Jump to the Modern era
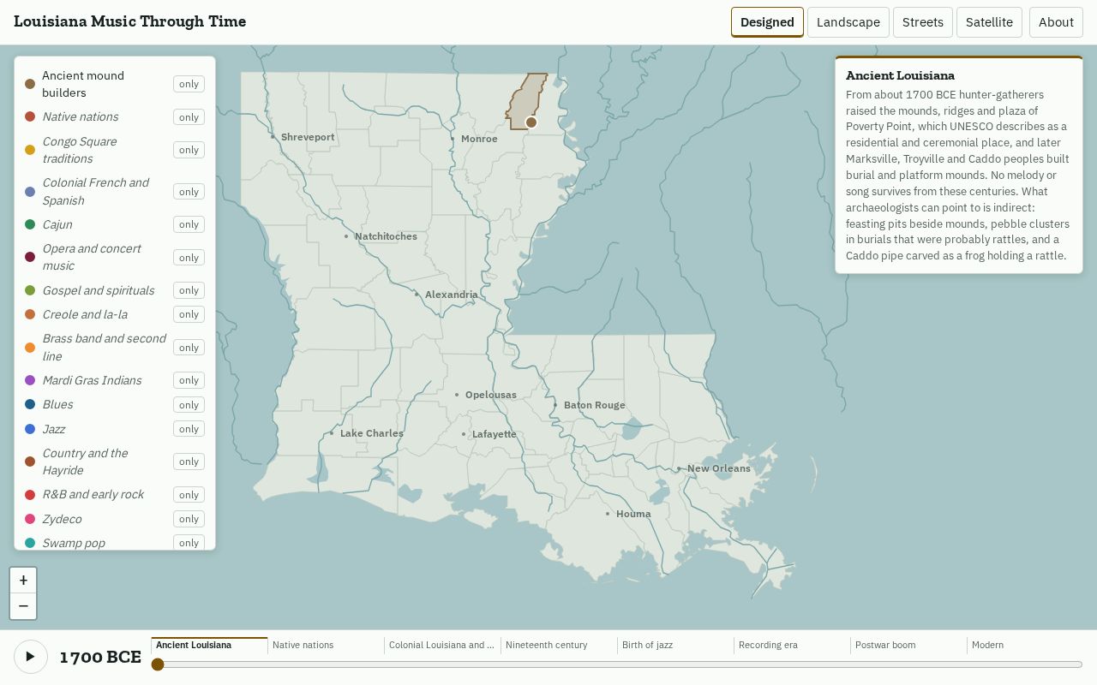This screenshot has height=685, width=1097. pos(1025,646)
